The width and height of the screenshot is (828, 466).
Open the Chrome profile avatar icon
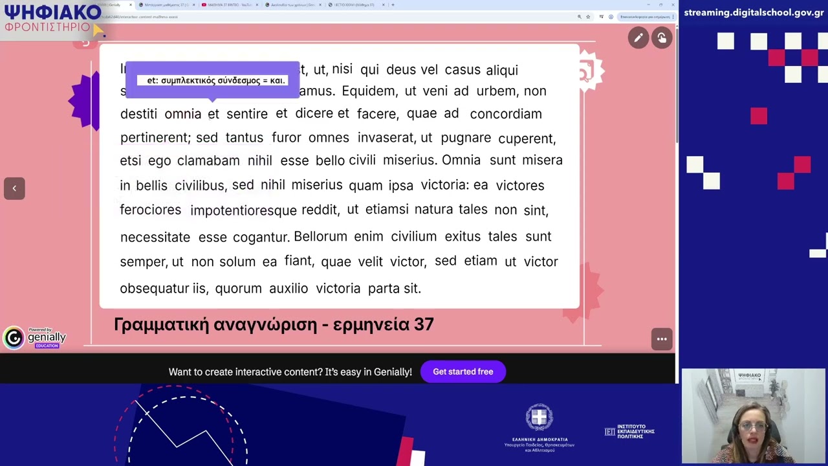[x=611, y=17]
